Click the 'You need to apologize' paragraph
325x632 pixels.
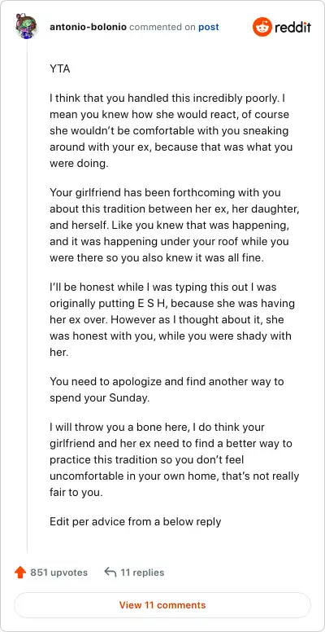[x=167, y=389]
